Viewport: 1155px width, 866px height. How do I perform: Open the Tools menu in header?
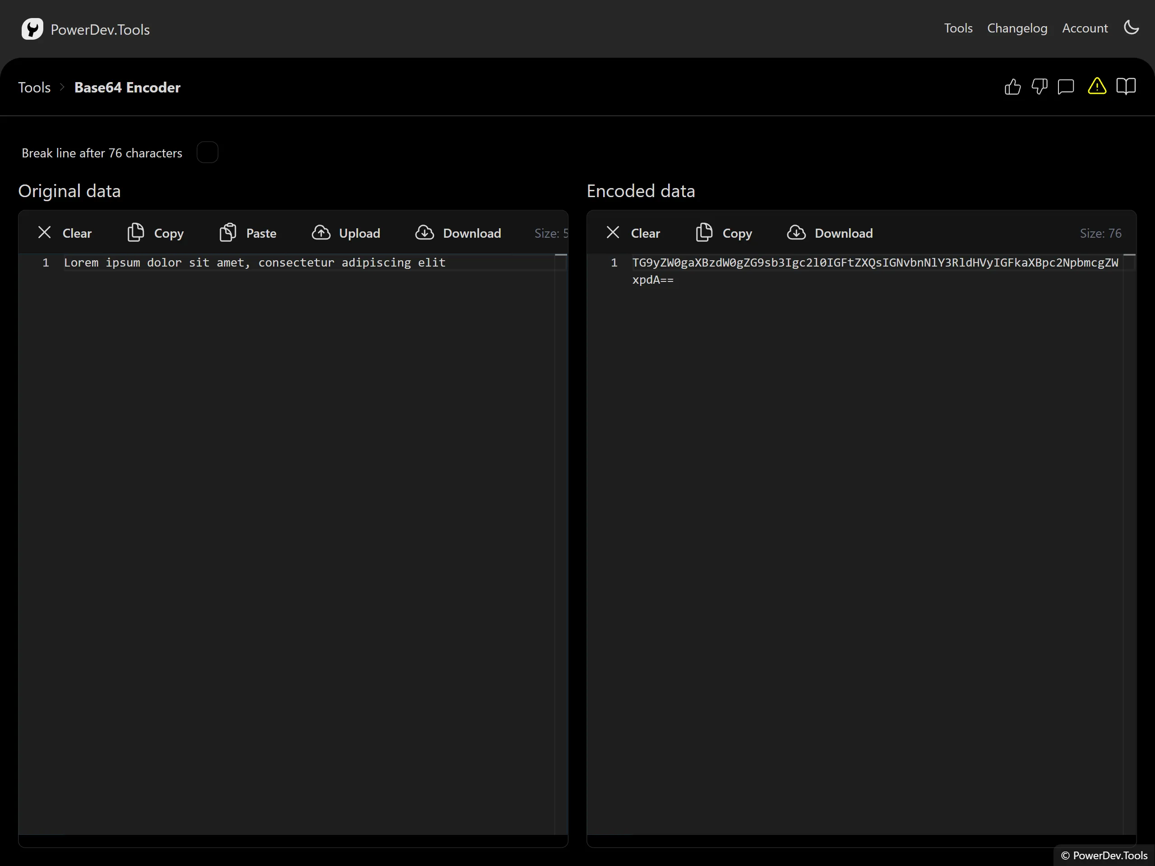pyautogui.click(x=958, y=28)
